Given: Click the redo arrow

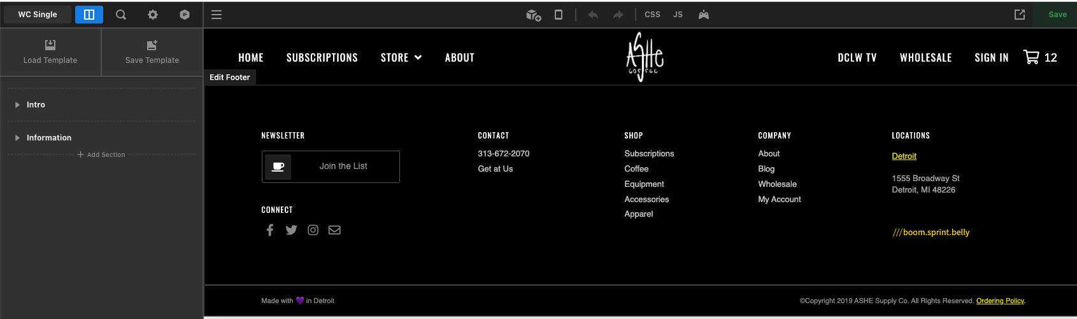Looking at the screenshot, I should [x=618, y=15].
